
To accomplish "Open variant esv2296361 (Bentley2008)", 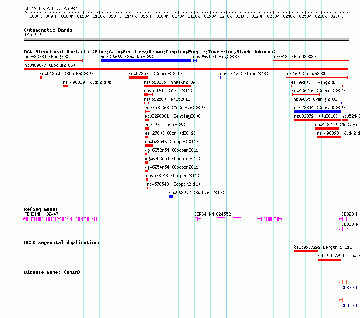I will click(174, 116).
